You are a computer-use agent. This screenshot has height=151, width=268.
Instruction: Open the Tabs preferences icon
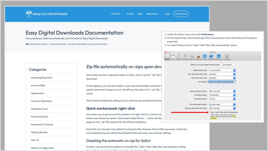pyautogui.click(x=173, y=56)
